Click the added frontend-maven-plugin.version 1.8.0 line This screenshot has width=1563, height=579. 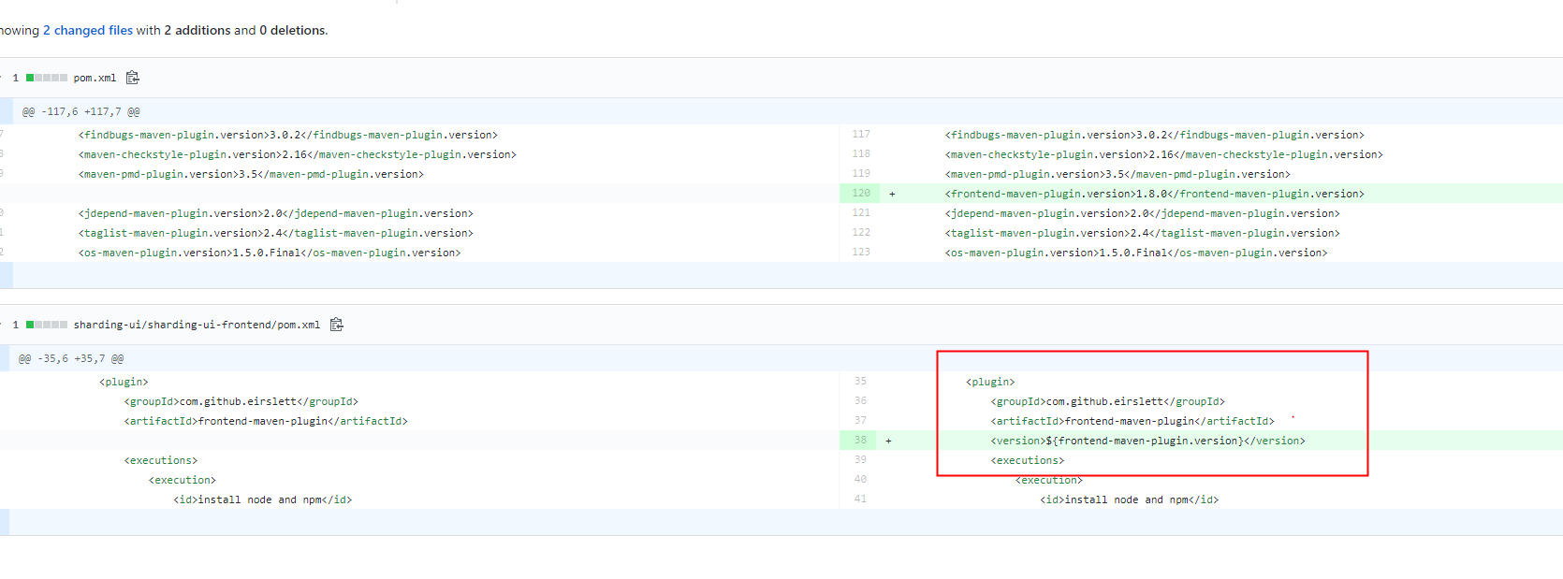[1154, 194]
